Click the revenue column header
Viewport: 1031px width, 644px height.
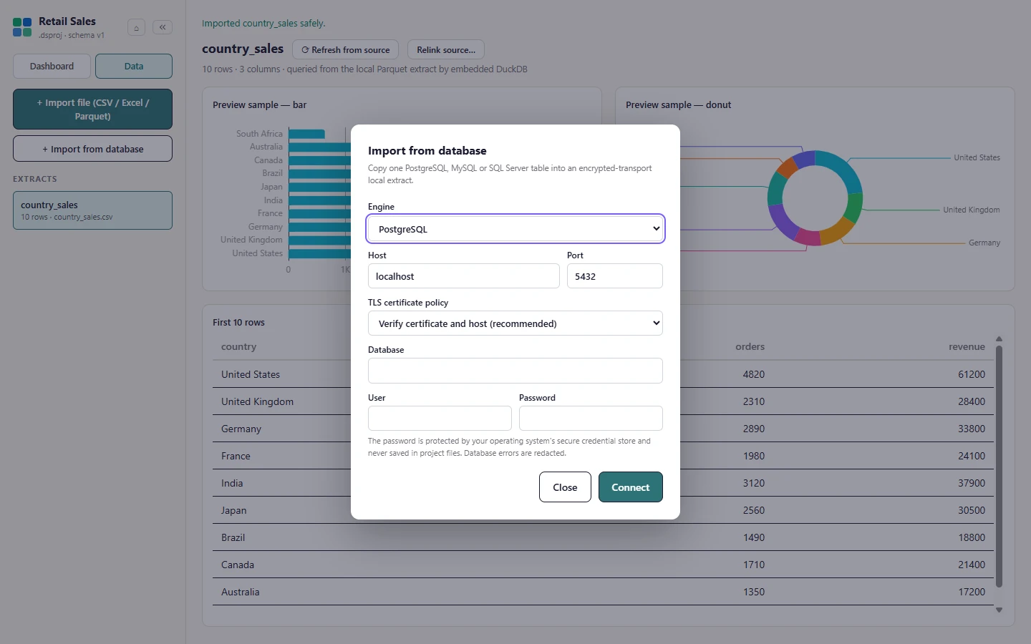pyautogui.click(x=967, y=346)
